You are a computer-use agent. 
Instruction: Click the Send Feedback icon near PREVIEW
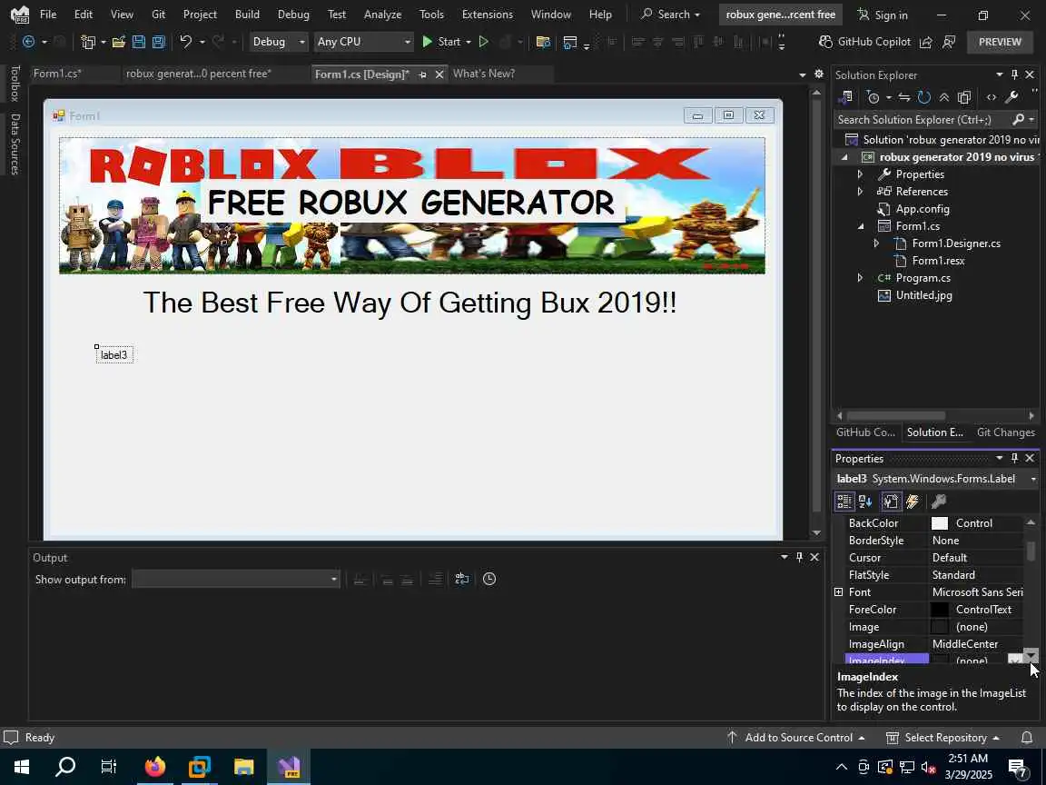[949, 42]
